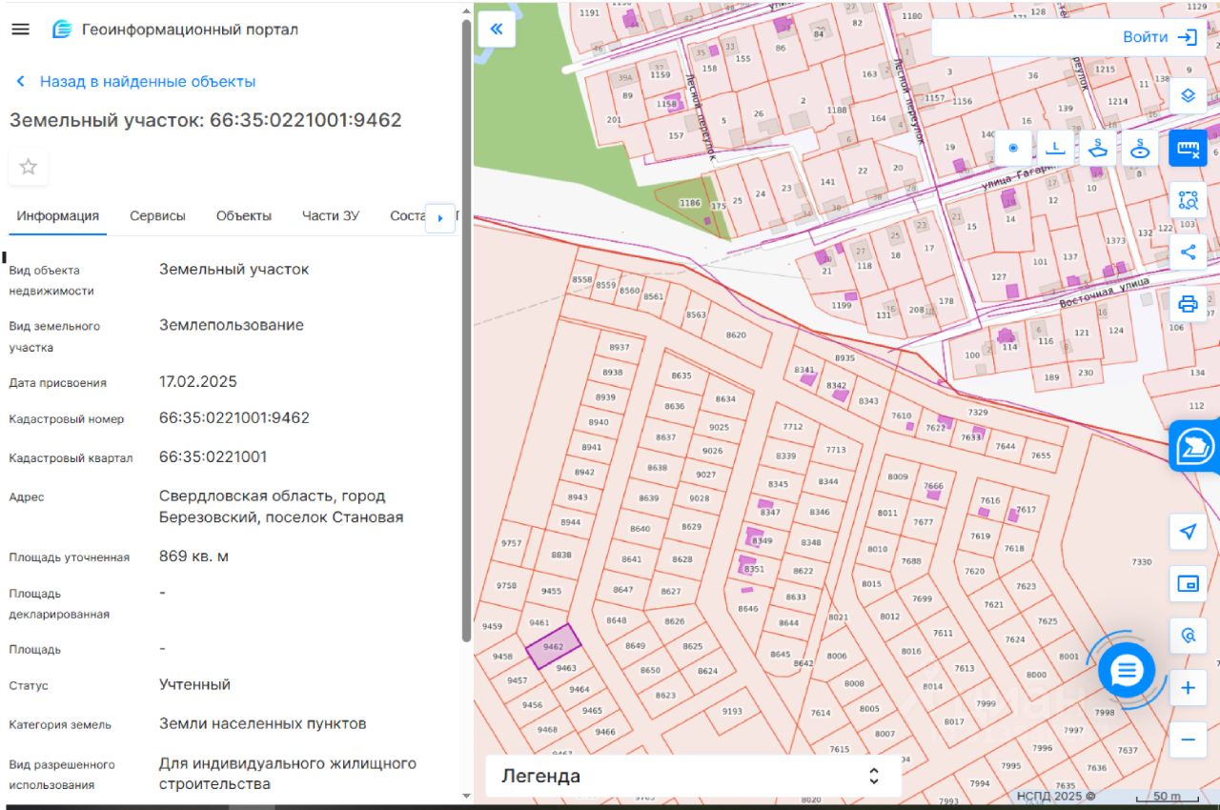Open the search-on-map location tool
Viewport: 1220px width, 810px height.
point(1188,635)
